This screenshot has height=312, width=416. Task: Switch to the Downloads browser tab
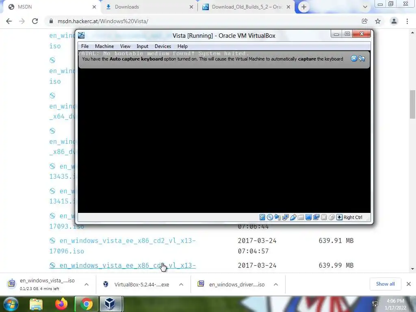coord(149,7)
